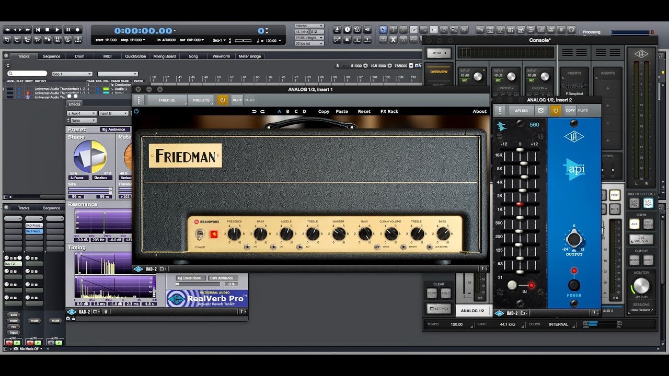
Task: Open the 30 fps nd dropdown
Action: point(309,43)
